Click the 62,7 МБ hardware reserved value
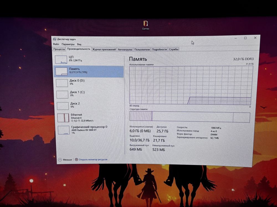277x207 pixels. (x=214, y=138)
